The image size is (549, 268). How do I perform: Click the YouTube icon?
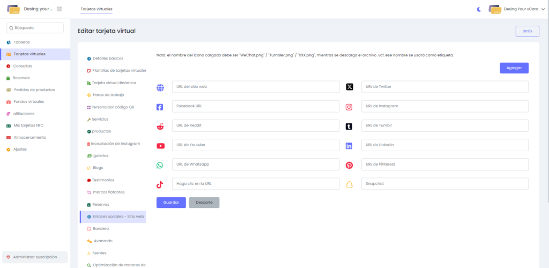click(160, 146)
